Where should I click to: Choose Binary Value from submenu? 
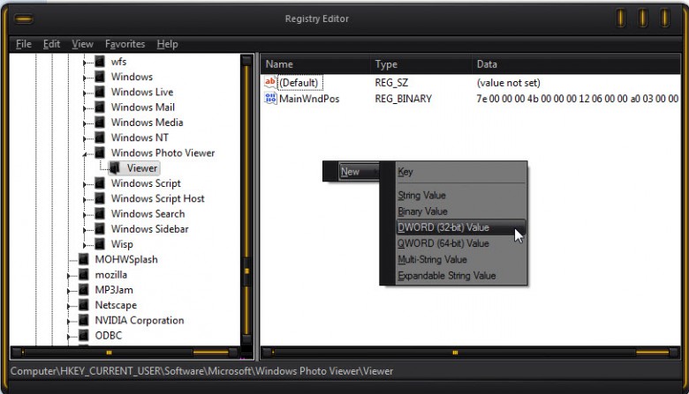click(460, 212)
